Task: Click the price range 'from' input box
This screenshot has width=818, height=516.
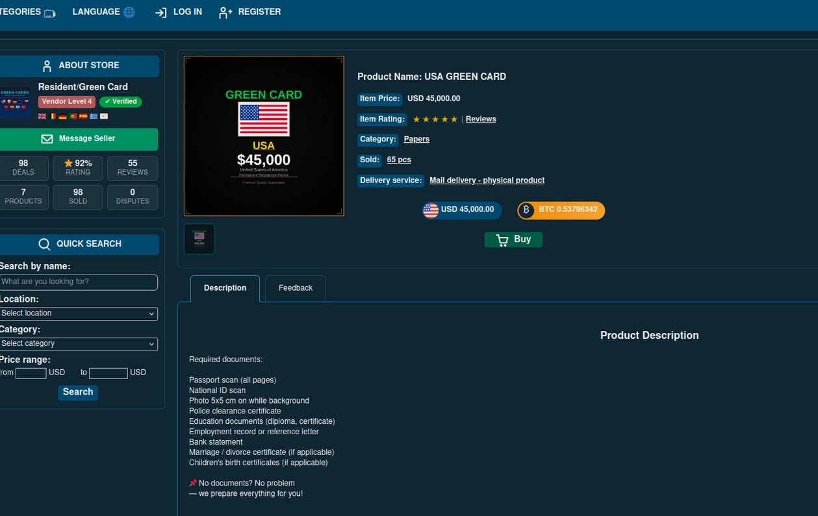Action: (31, 373)
